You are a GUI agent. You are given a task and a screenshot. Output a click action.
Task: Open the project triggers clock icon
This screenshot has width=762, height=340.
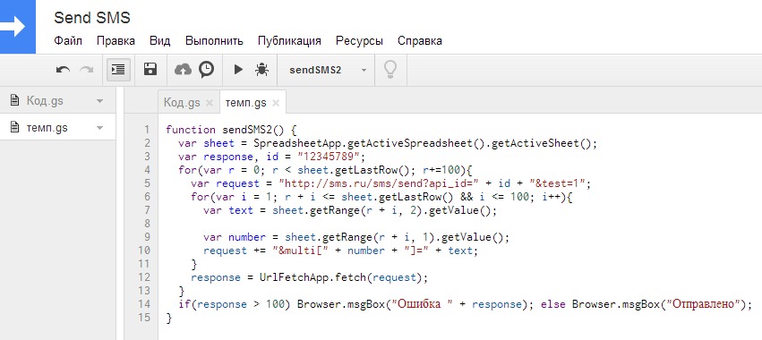coord(207,70)
